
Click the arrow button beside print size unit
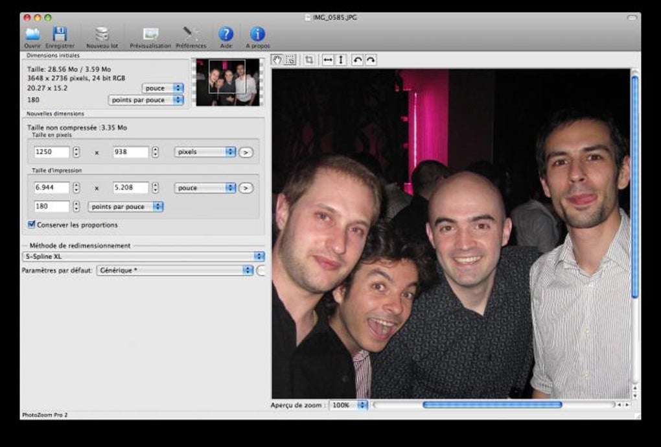[246, 187]
